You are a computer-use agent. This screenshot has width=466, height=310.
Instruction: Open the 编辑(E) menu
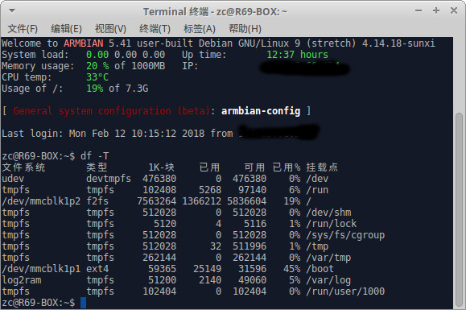pos(66,29)
